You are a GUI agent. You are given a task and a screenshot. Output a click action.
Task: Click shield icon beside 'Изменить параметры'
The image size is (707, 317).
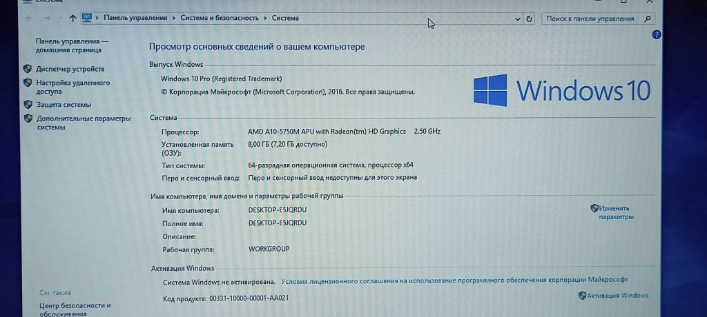(x=594, y=208)
